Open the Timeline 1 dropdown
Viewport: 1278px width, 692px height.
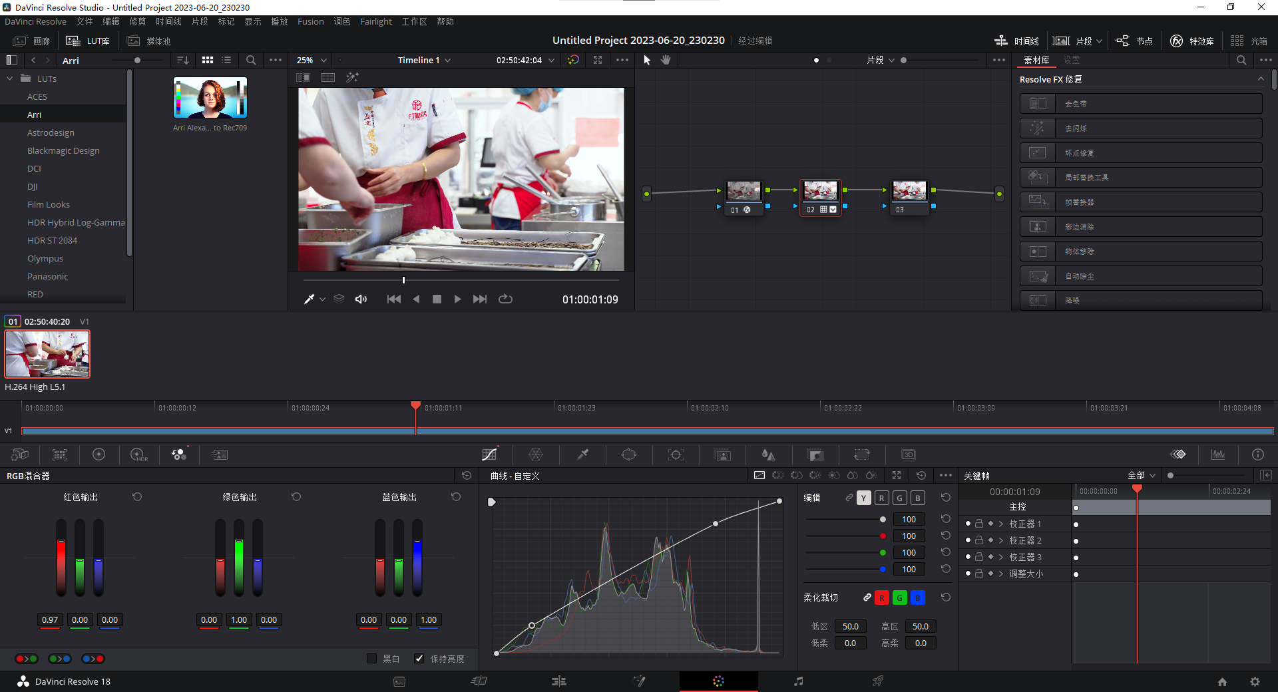(424, 60)
